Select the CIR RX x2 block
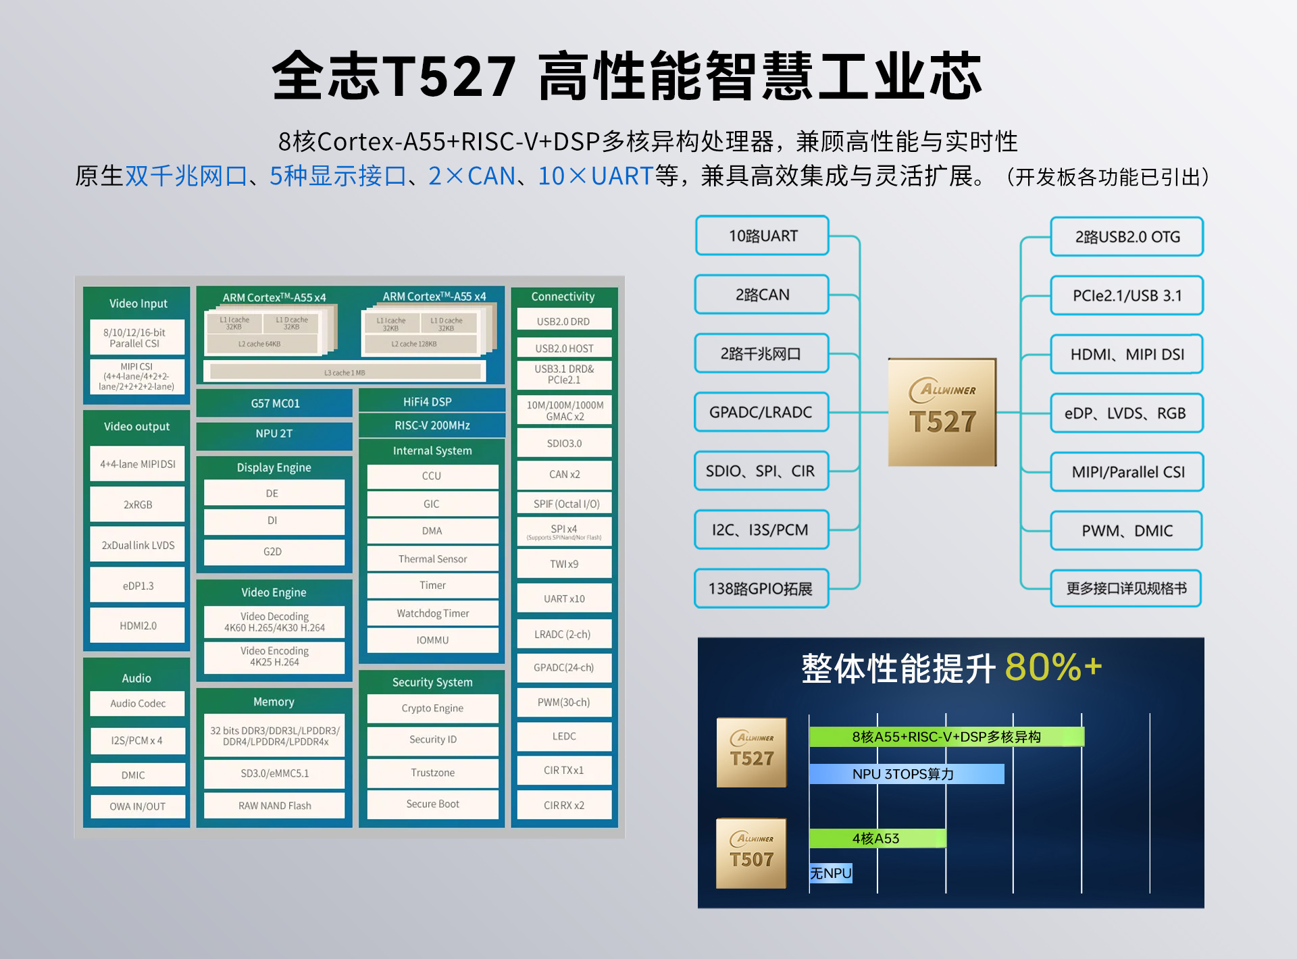Screen dimensions: 1297x959 [x=564, y=805]
